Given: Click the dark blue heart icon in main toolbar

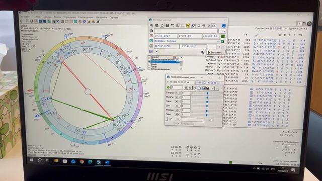Looking at the screenshot, I should 58,21.
